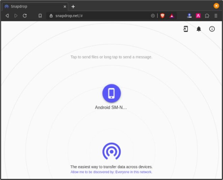The height and width of the screenshot is (180, 223).
Task: Close the browser window with orange button
Action: click(x=216, y=6)
